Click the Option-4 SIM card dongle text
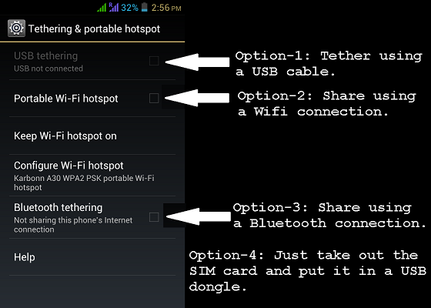This screenshot has height=308, width=431. coord(308,271)
